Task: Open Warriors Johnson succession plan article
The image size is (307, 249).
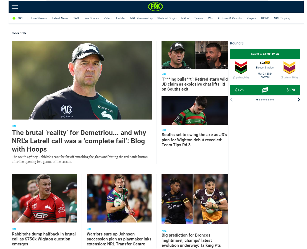Action: tap(119, 239)
